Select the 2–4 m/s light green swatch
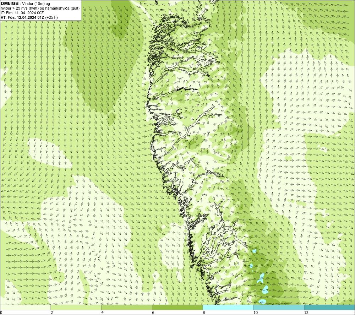Viewport: 355px width, 315px height. coord(76,307)
